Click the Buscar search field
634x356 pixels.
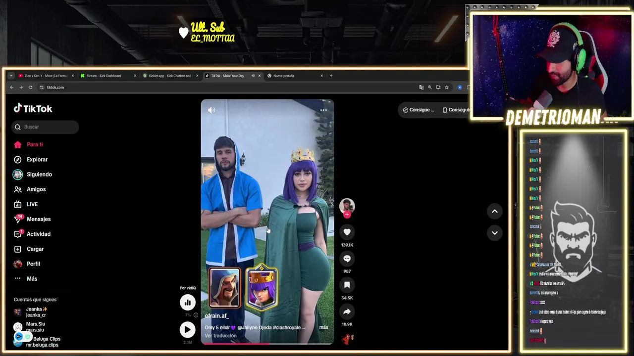[45, 127]
